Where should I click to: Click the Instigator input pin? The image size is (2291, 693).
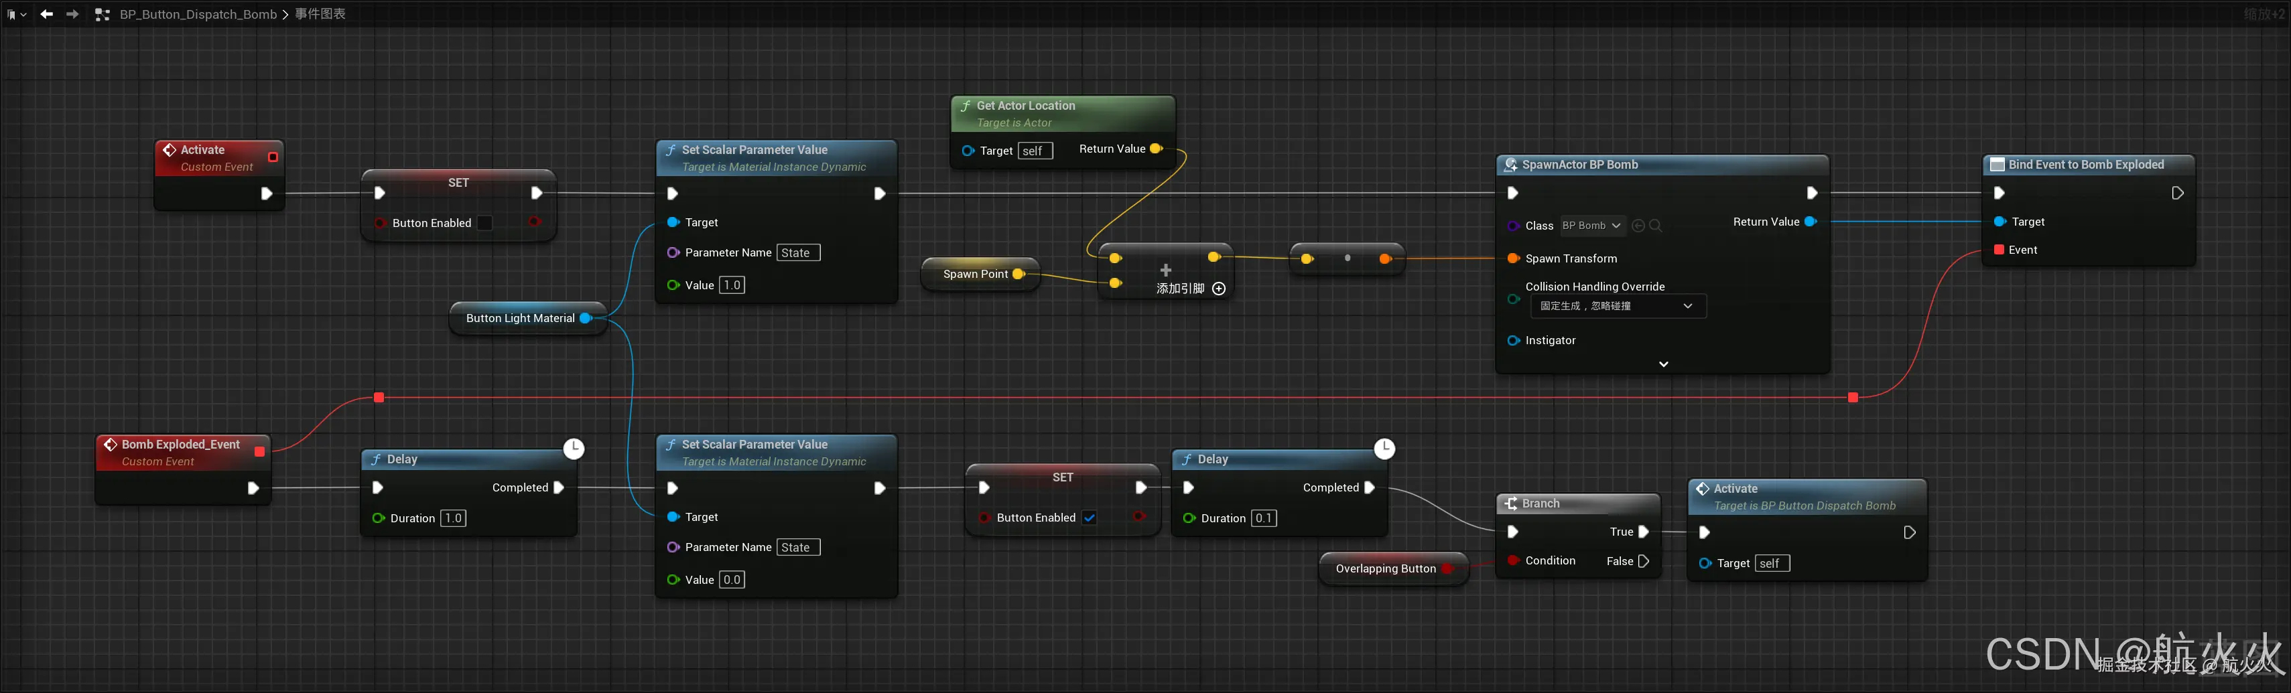pyautogui.click(x=1513, y=341)
